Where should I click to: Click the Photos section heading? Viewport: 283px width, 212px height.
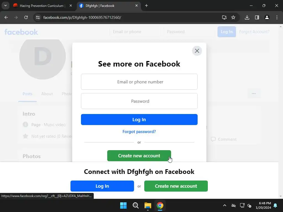click(x=32, y=156)
